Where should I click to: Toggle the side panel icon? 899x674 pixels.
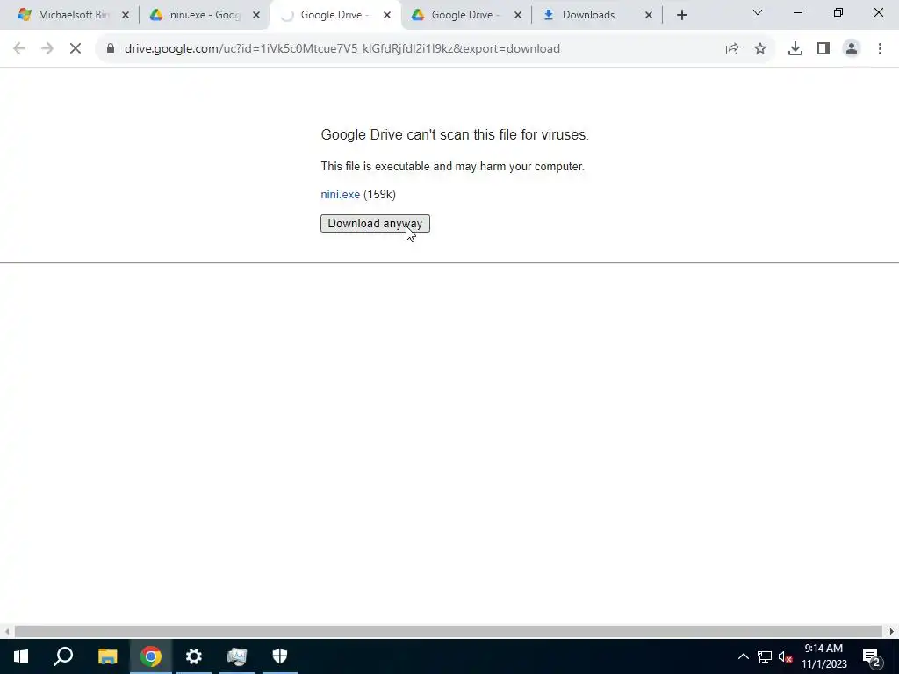(x=823, y=49)
